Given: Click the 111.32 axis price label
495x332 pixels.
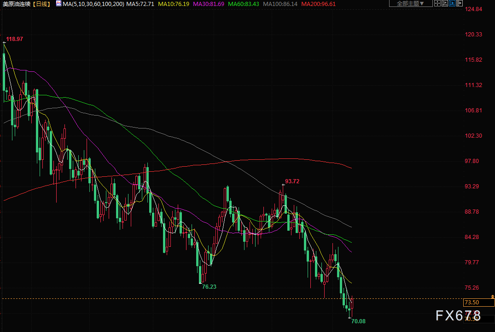Looking at the screenshot, I should pos(473,85).
